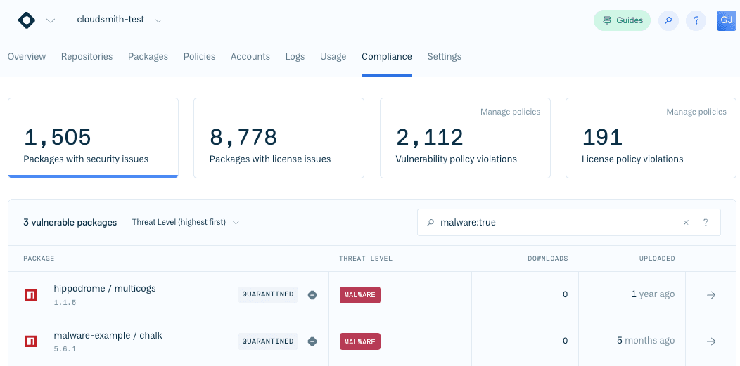Screen dimensions: 740x366
Task: Switch to the Repositories tab
Action: (x=87, y=56)
